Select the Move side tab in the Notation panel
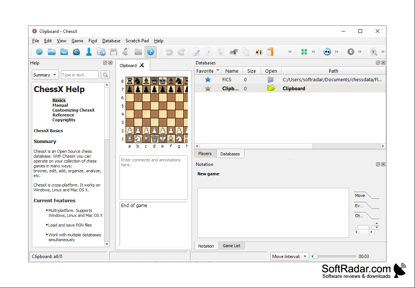The height and width of the screenshot is (288, 415). [x=360, y=195]
